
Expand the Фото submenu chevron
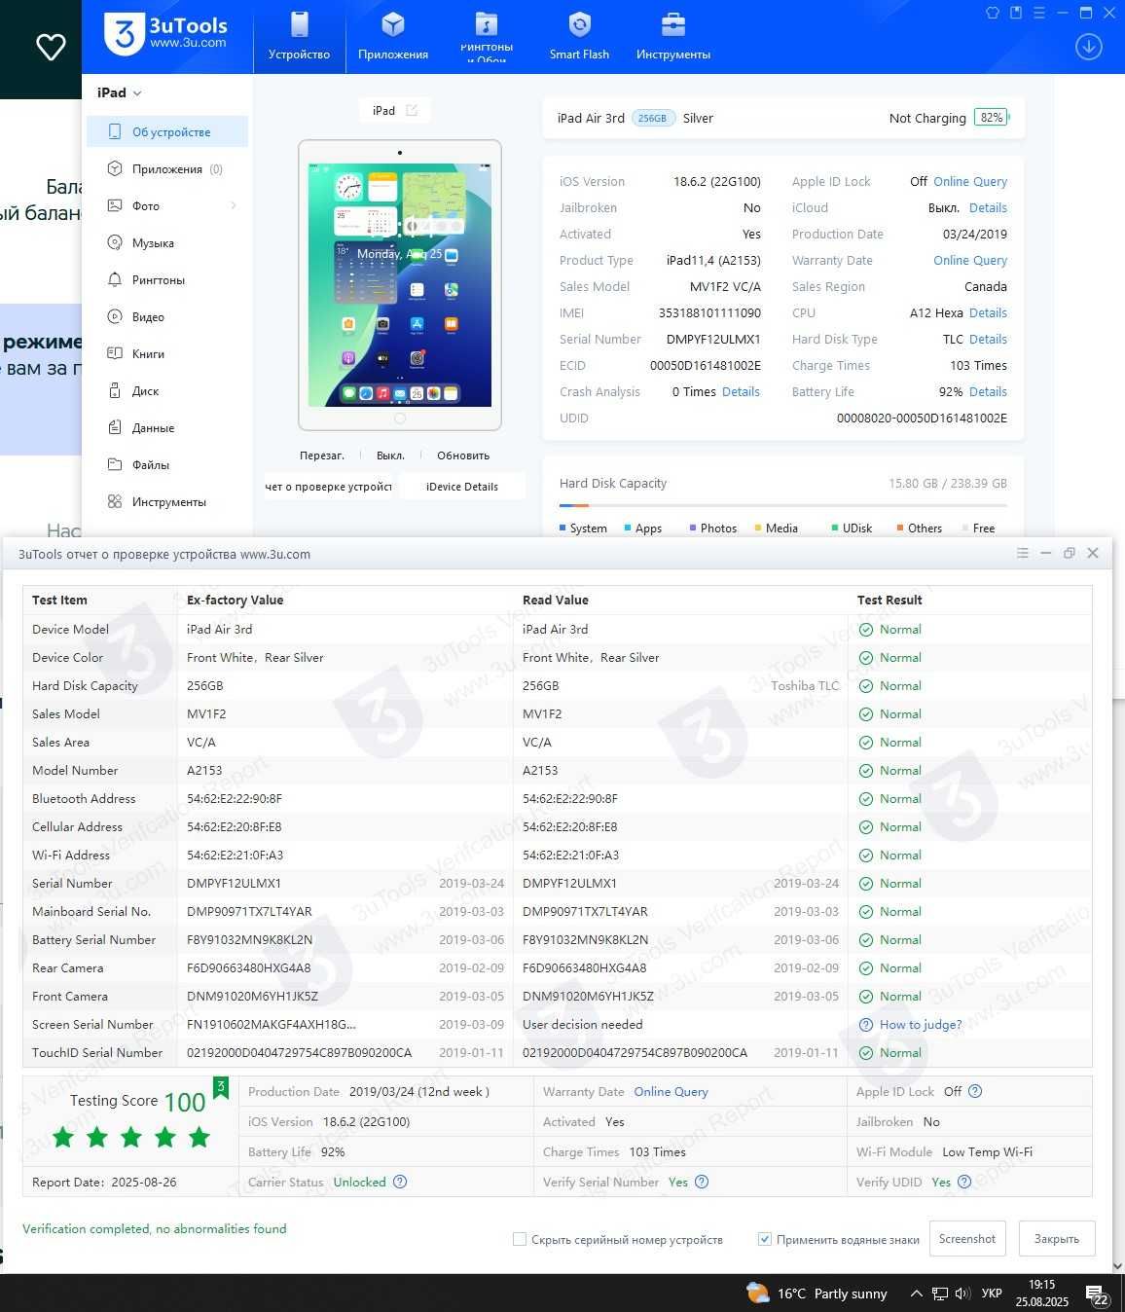tap(234, 205)
